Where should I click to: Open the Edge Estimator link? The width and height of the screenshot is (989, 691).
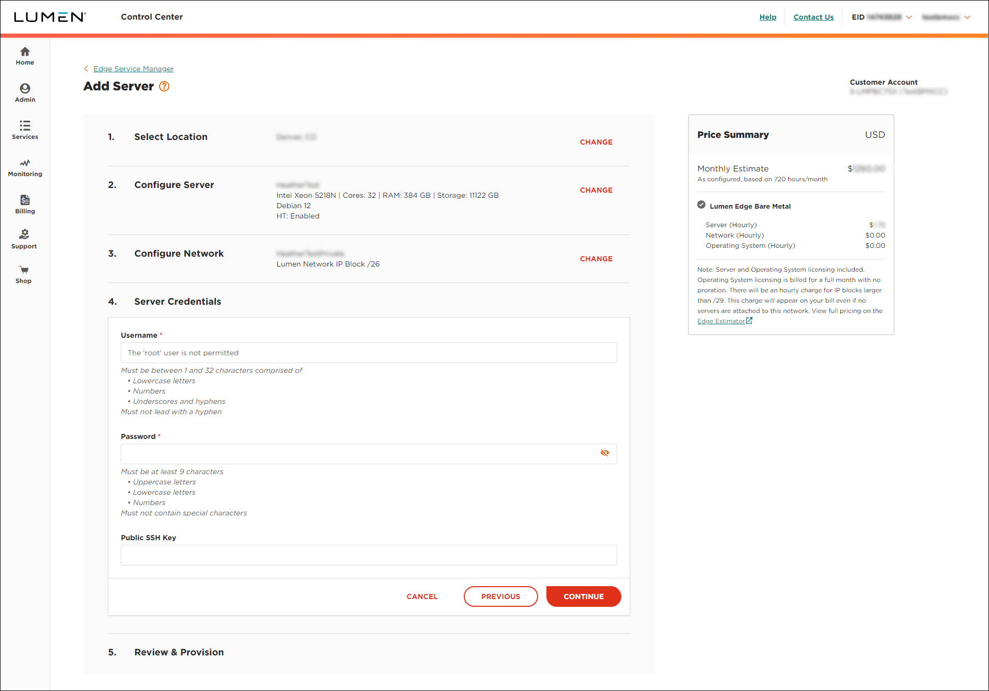point(721,321)
